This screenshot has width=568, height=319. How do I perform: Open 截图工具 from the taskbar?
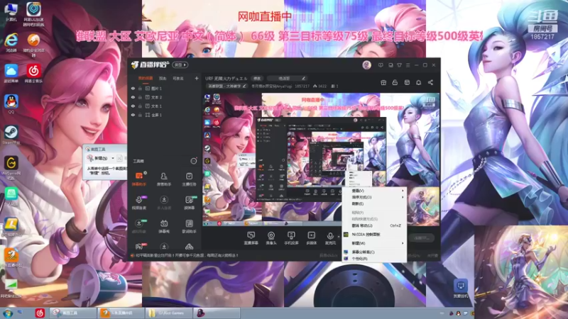coord(72,313)
